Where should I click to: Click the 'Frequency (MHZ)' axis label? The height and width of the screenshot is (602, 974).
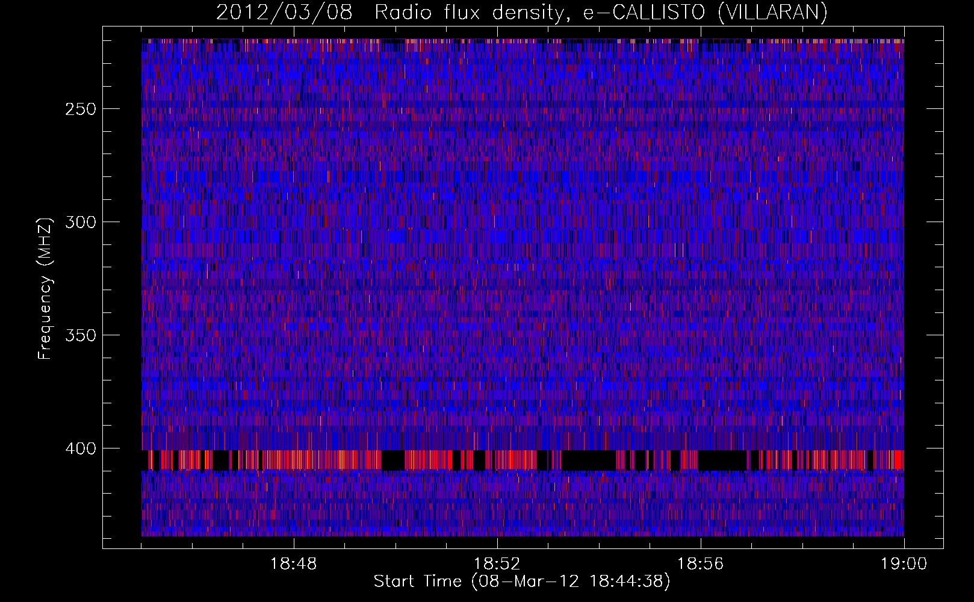pyautogui.click(x=45, y=288)
